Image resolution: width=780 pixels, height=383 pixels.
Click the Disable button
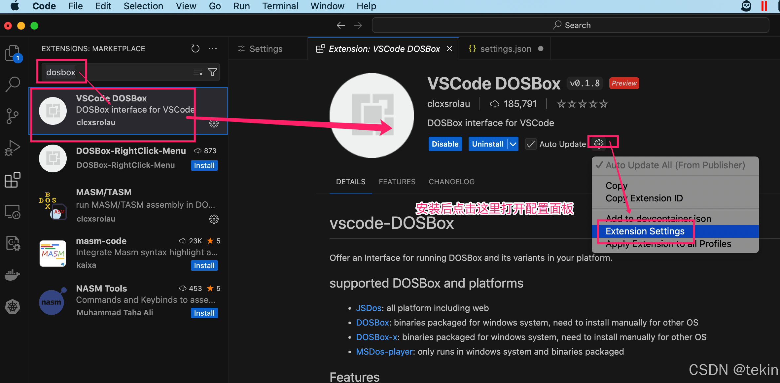pyautogui.click(x=445, y=144)
